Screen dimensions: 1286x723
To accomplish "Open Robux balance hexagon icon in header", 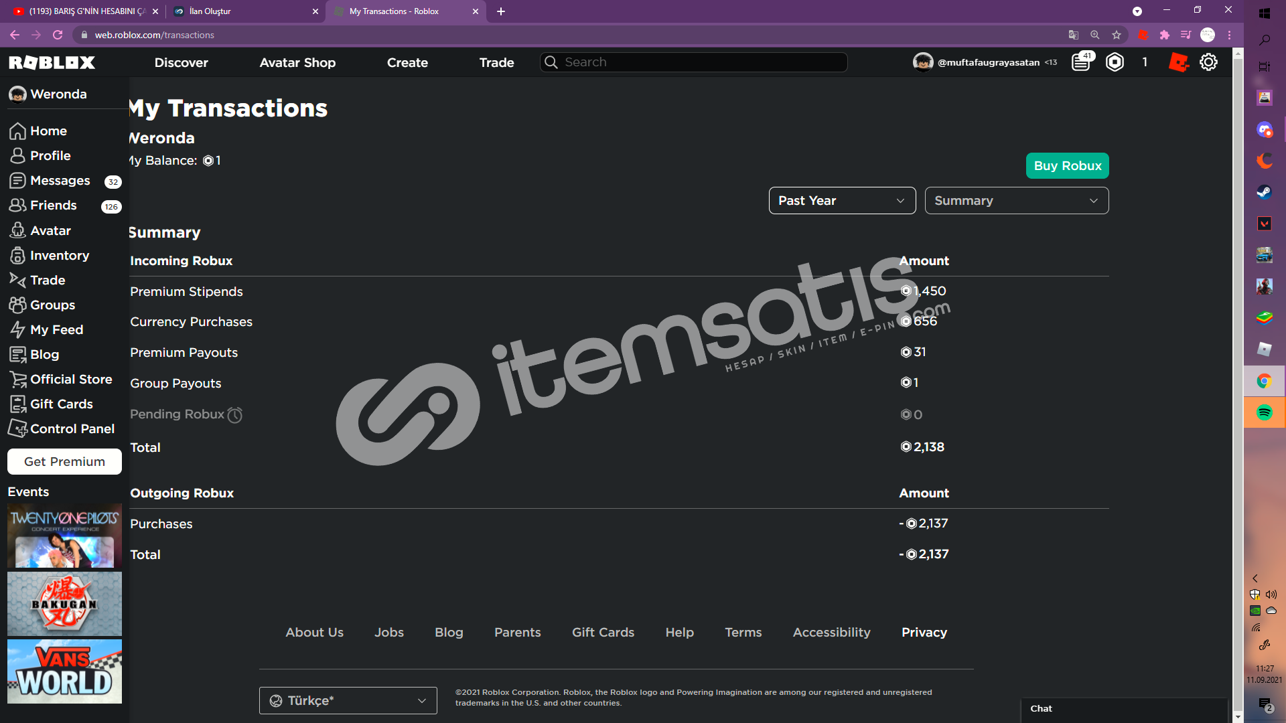I will click(1115, 62).
